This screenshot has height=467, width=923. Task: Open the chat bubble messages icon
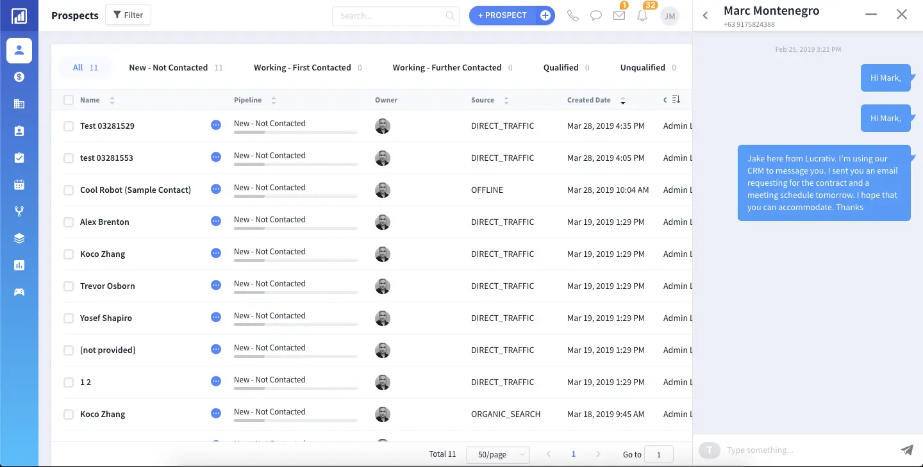click(596, 15)
